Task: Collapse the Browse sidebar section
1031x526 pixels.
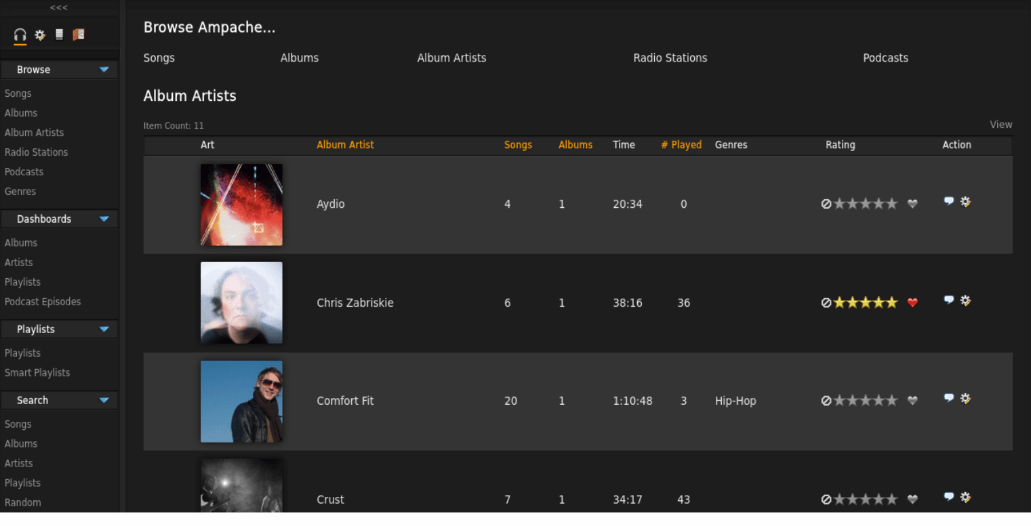Action: point(104,70)
